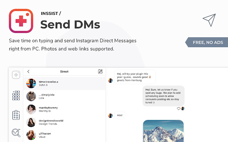Open designtrendsworld conversation
This screenshot has height=142, width=228.
point(64,122)
